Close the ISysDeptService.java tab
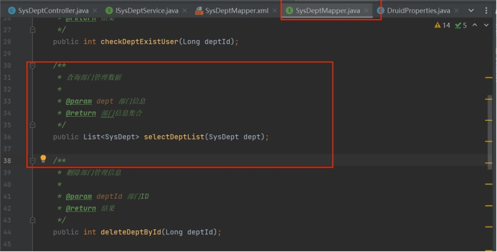 click(x=184, y=11)
